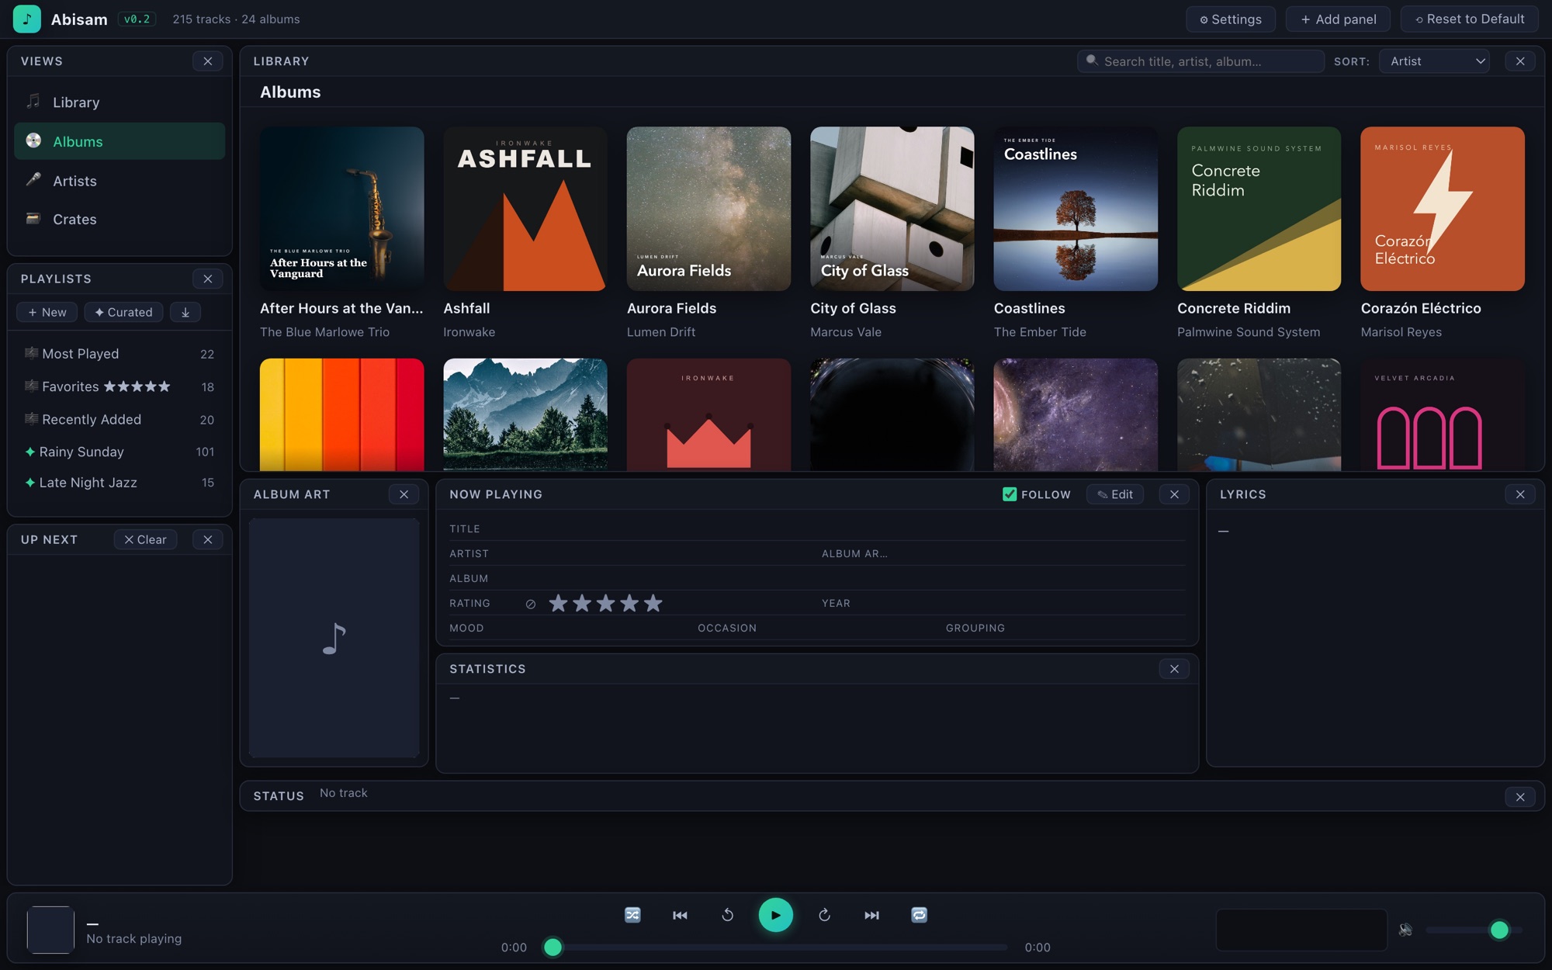The width and height of the screenshot is (1552, 970).
Task: Toggle repeat mode
Action: point(919,915)
